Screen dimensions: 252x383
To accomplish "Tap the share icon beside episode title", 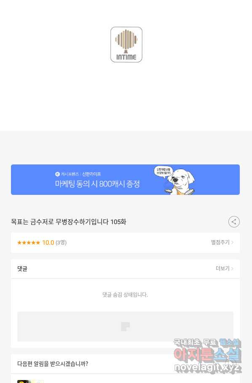I will click(234, 222).
